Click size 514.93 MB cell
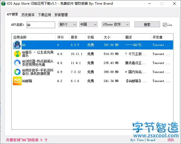Image resolution: width=181 pixels, height=144 pixels. coord(111,54)
